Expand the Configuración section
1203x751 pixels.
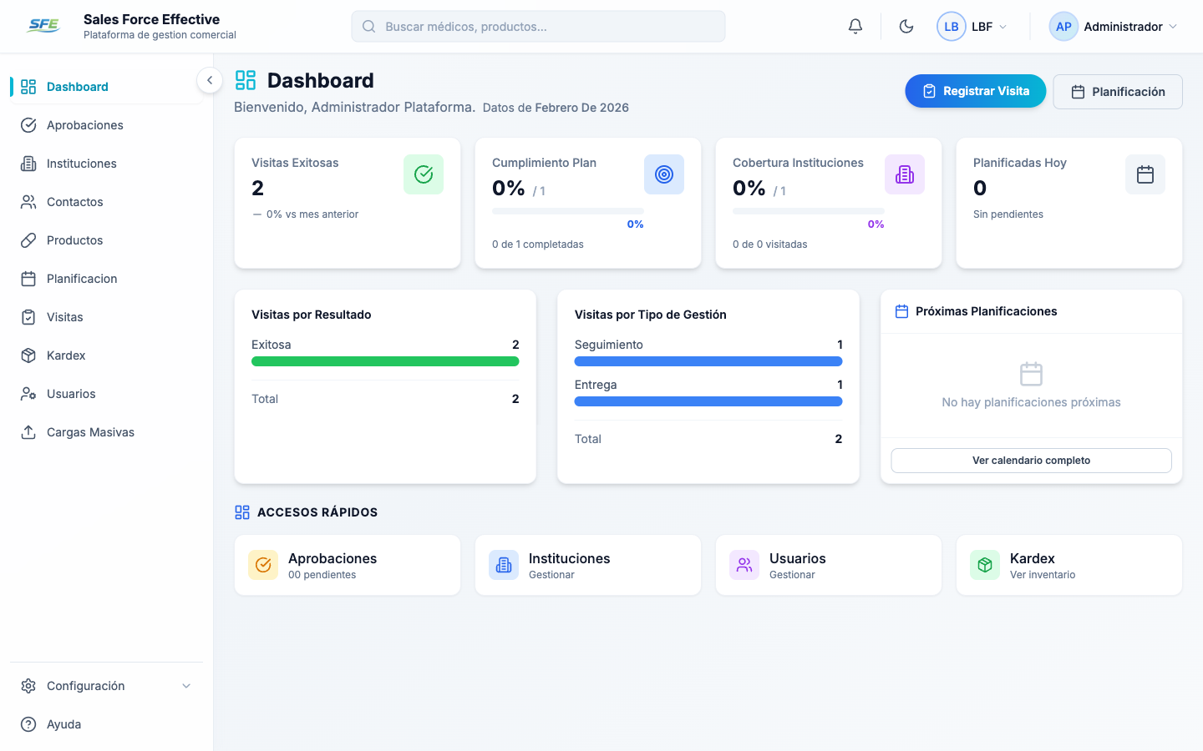coord(104,685)
